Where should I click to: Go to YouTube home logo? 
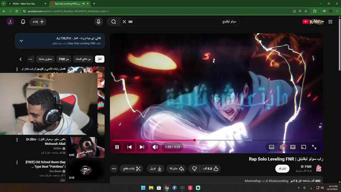click(x=313, y=22)
